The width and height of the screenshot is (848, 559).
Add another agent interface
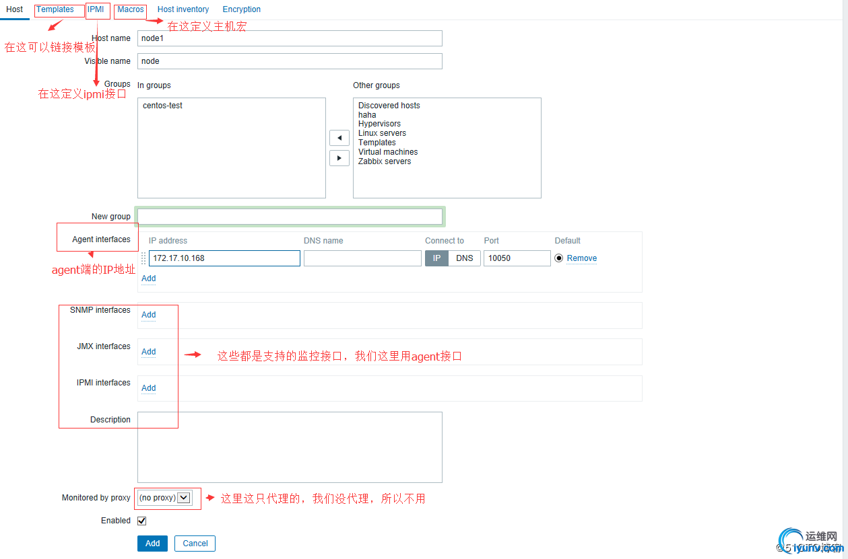(x=149, y=278)
